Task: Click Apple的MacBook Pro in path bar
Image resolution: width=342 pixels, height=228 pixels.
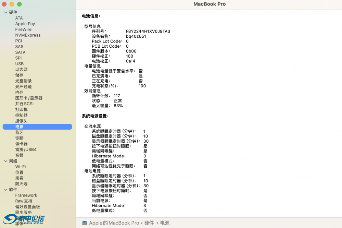Action: coord(114,223)
